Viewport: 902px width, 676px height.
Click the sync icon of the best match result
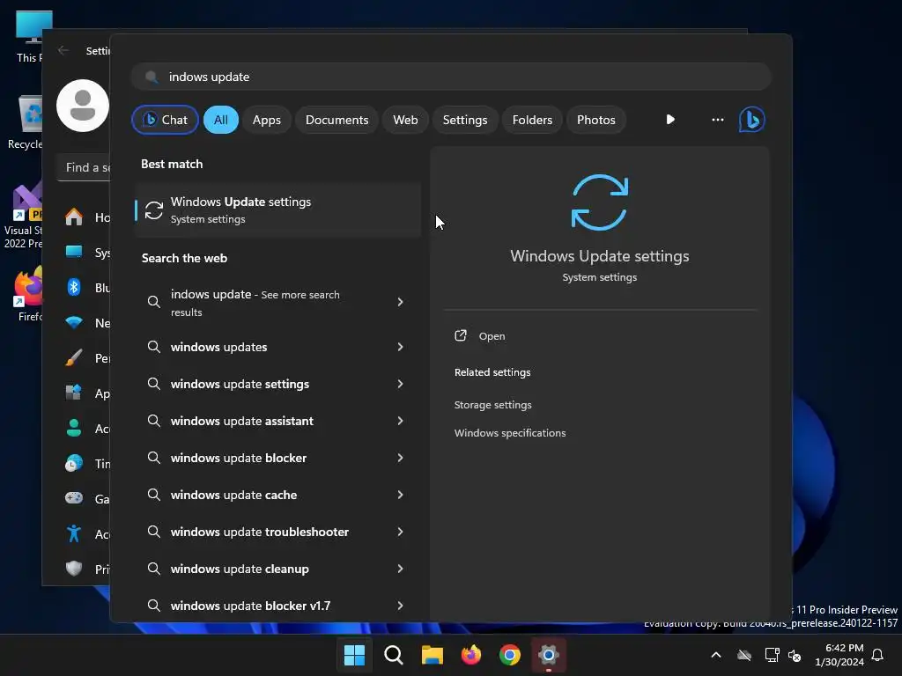[x=153, y=209]
